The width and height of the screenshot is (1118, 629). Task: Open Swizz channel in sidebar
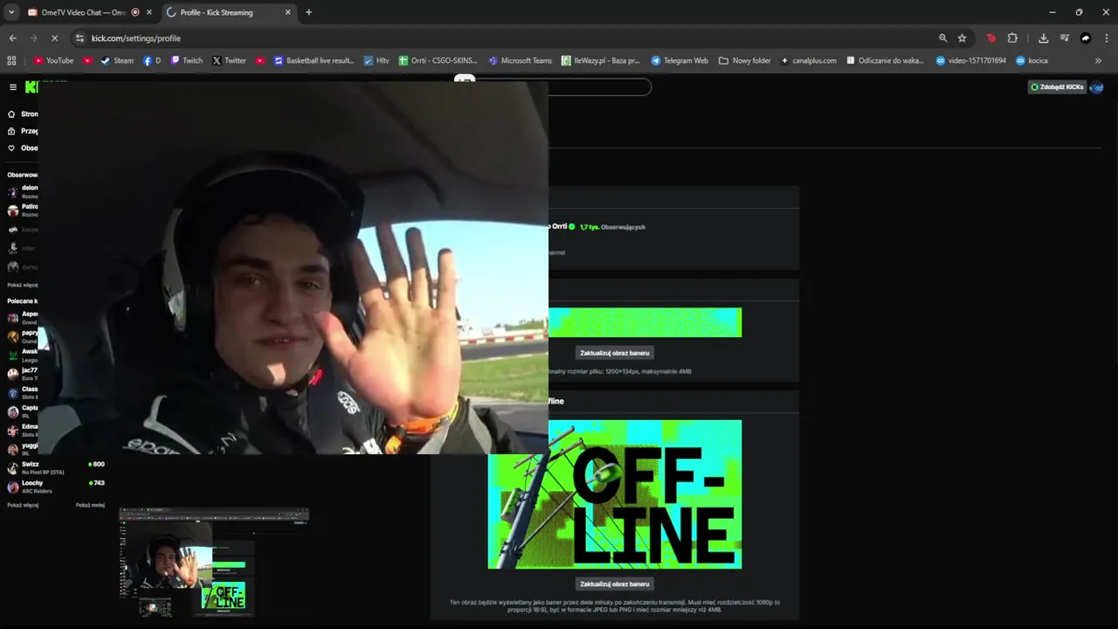point(55,467)
